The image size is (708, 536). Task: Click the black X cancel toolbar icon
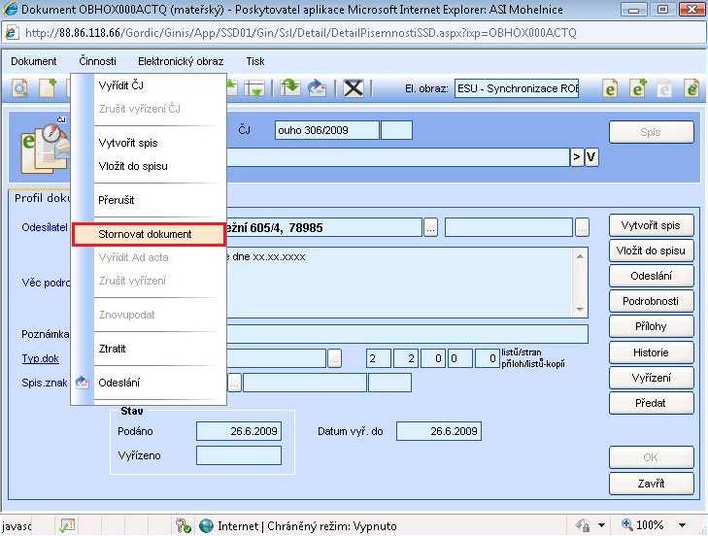tap(354, 87)
